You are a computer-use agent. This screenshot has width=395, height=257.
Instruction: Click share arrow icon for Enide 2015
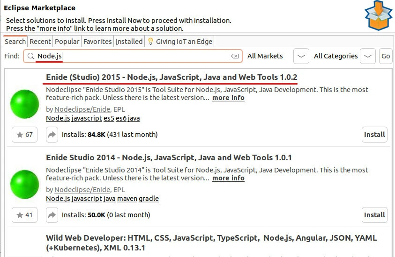click(52, 135)
